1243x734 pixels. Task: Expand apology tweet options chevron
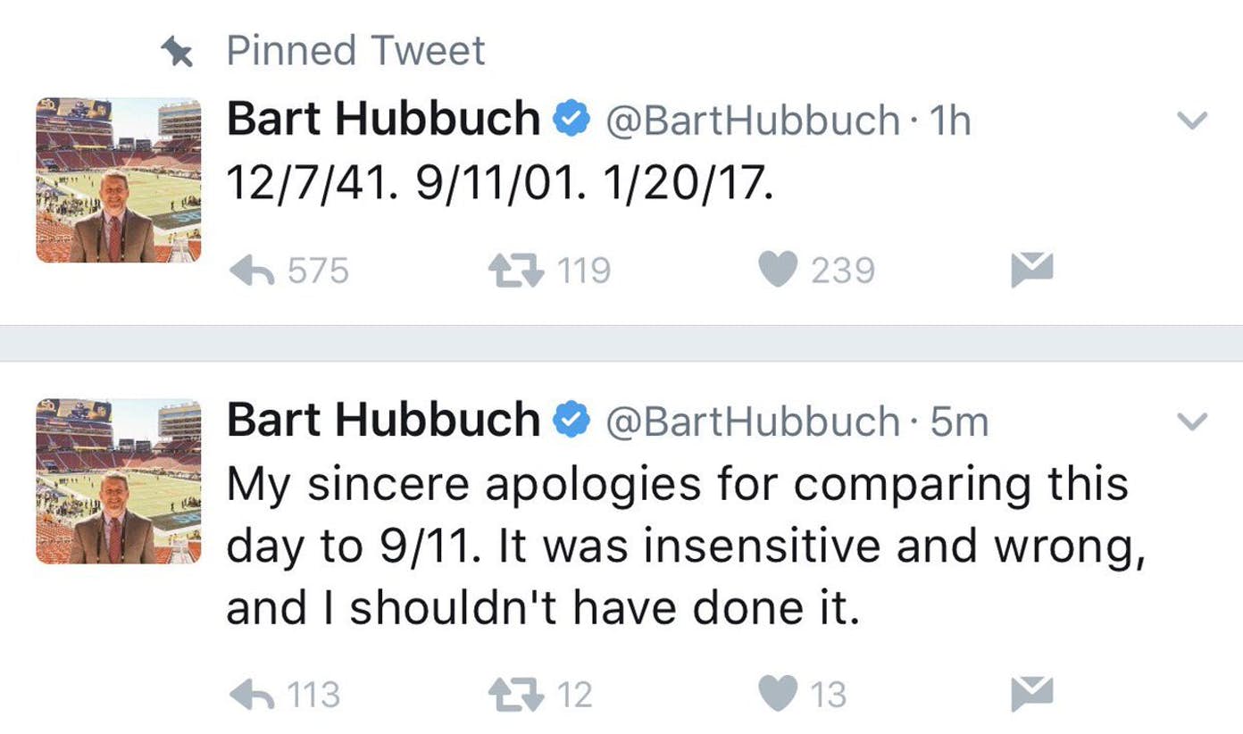[x=1193, y=421]
